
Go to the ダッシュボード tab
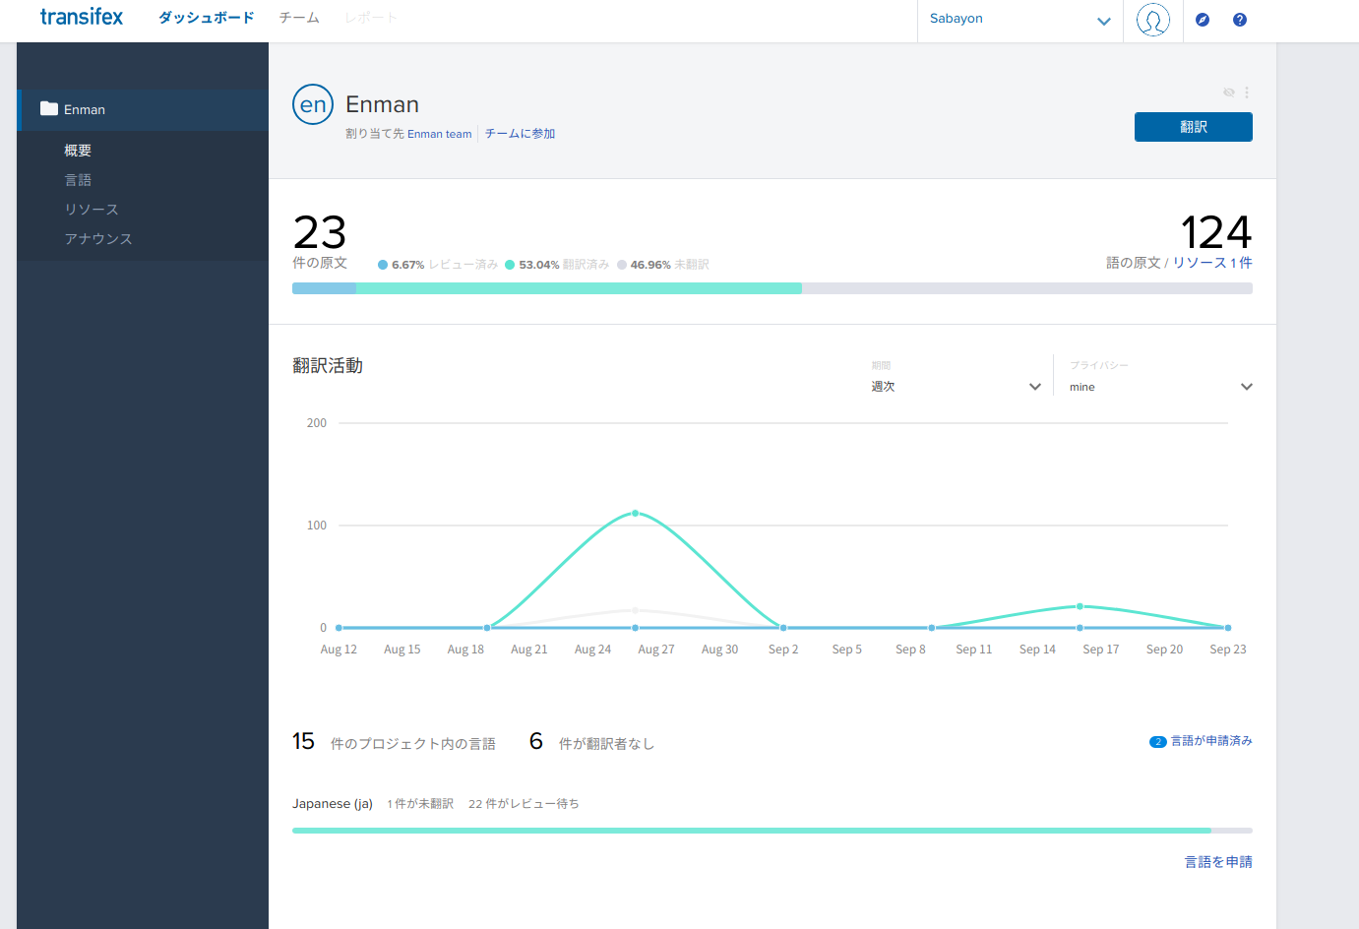[x=206, y=18]
